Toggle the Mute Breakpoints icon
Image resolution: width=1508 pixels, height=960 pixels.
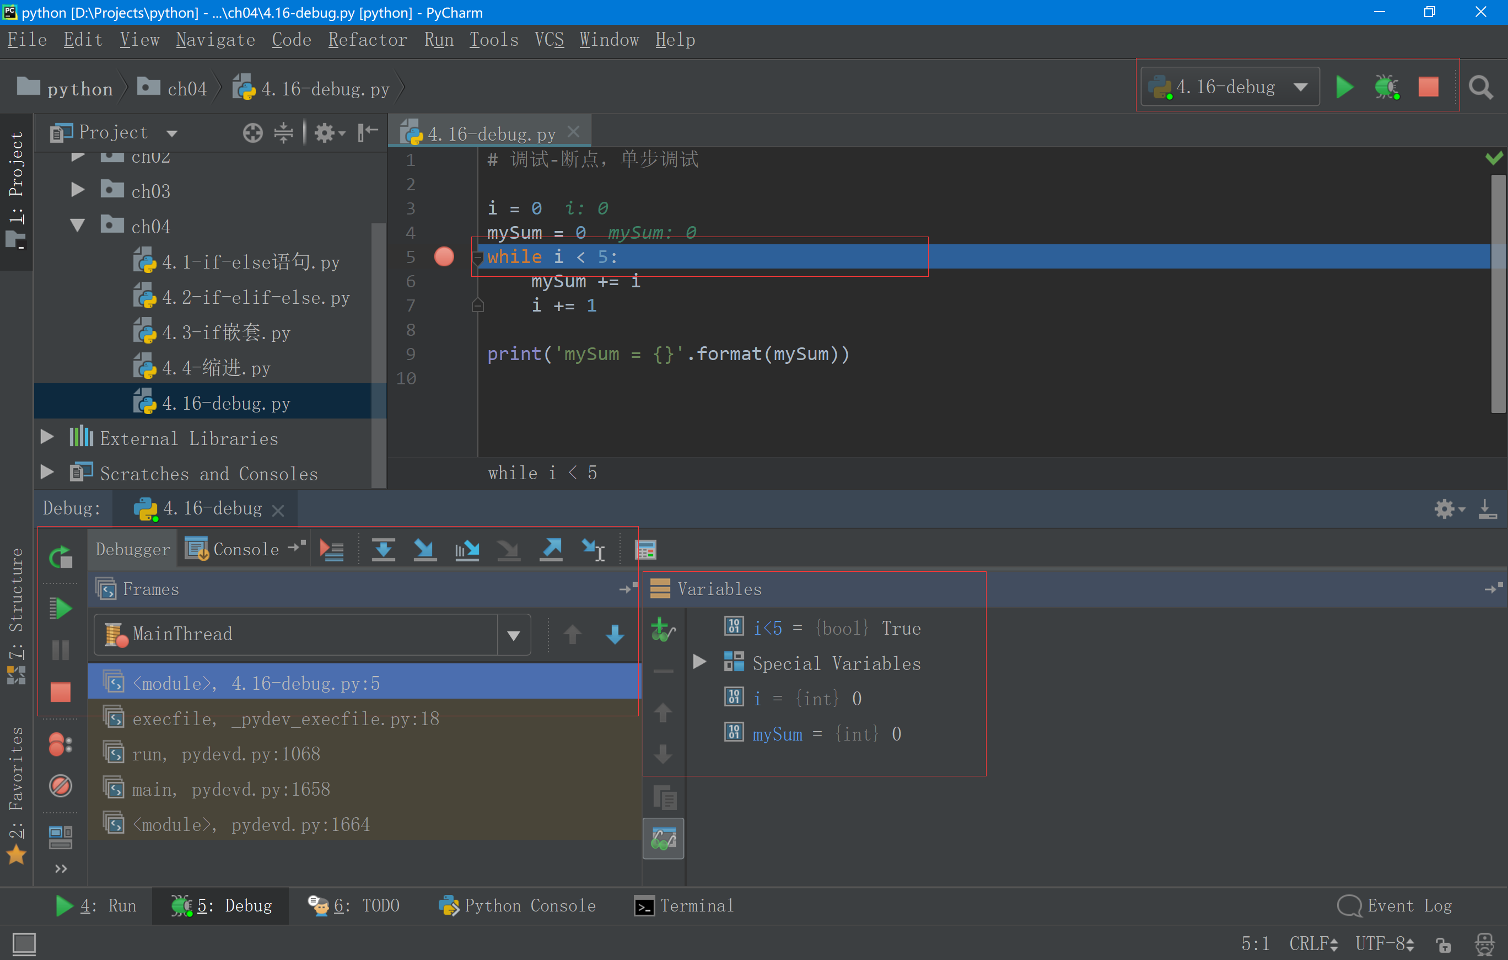point(60,785)
